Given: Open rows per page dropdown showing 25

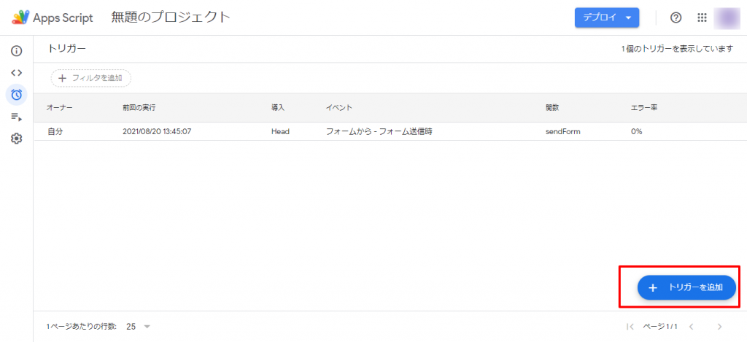Looking at the screenshot, I should [138, 327].
